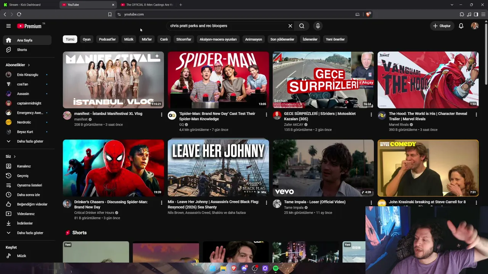Open the Shorts sidebar item

[27, 50]
